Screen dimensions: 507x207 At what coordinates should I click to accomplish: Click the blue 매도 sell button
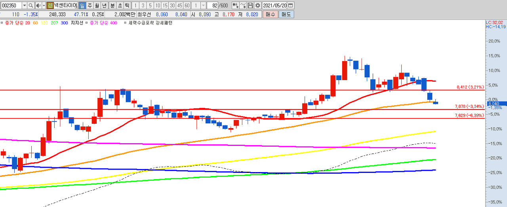pyautogui.click(x=286, y=14)
